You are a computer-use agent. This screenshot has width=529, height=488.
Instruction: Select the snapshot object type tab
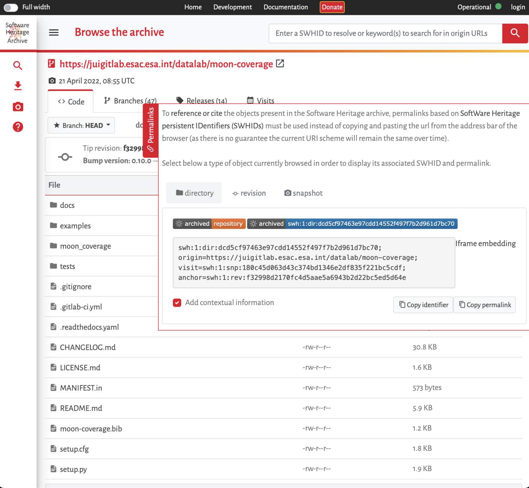(x=303, y=193)
